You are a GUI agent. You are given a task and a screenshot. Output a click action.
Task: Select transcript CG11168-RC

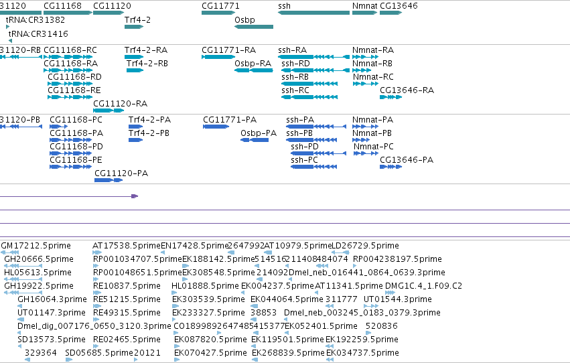(x=70, y=50)
